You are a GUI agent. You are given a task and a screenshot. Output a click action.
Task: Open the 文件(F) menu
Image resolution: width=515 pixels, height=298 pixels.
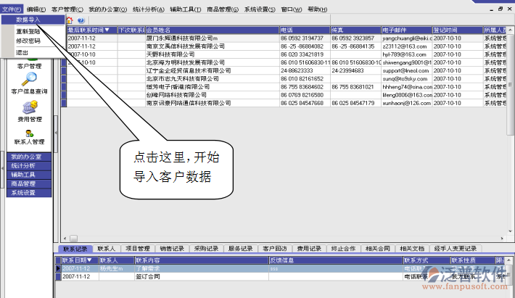click(12, 9)
